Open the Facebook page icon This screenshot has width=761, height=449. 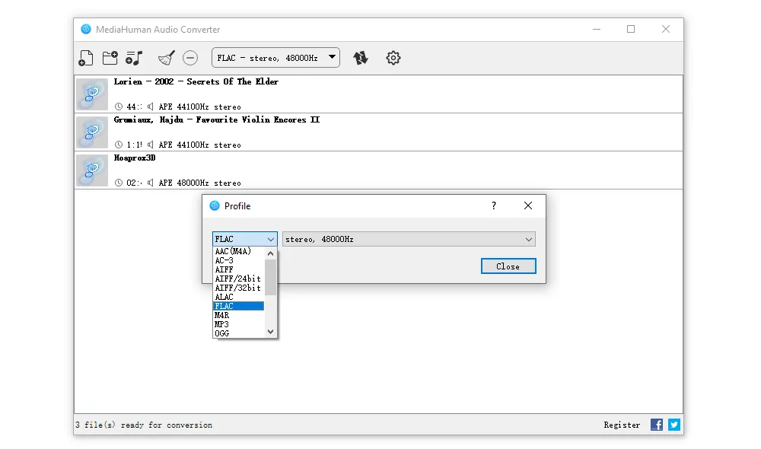[x=657, y=425]
